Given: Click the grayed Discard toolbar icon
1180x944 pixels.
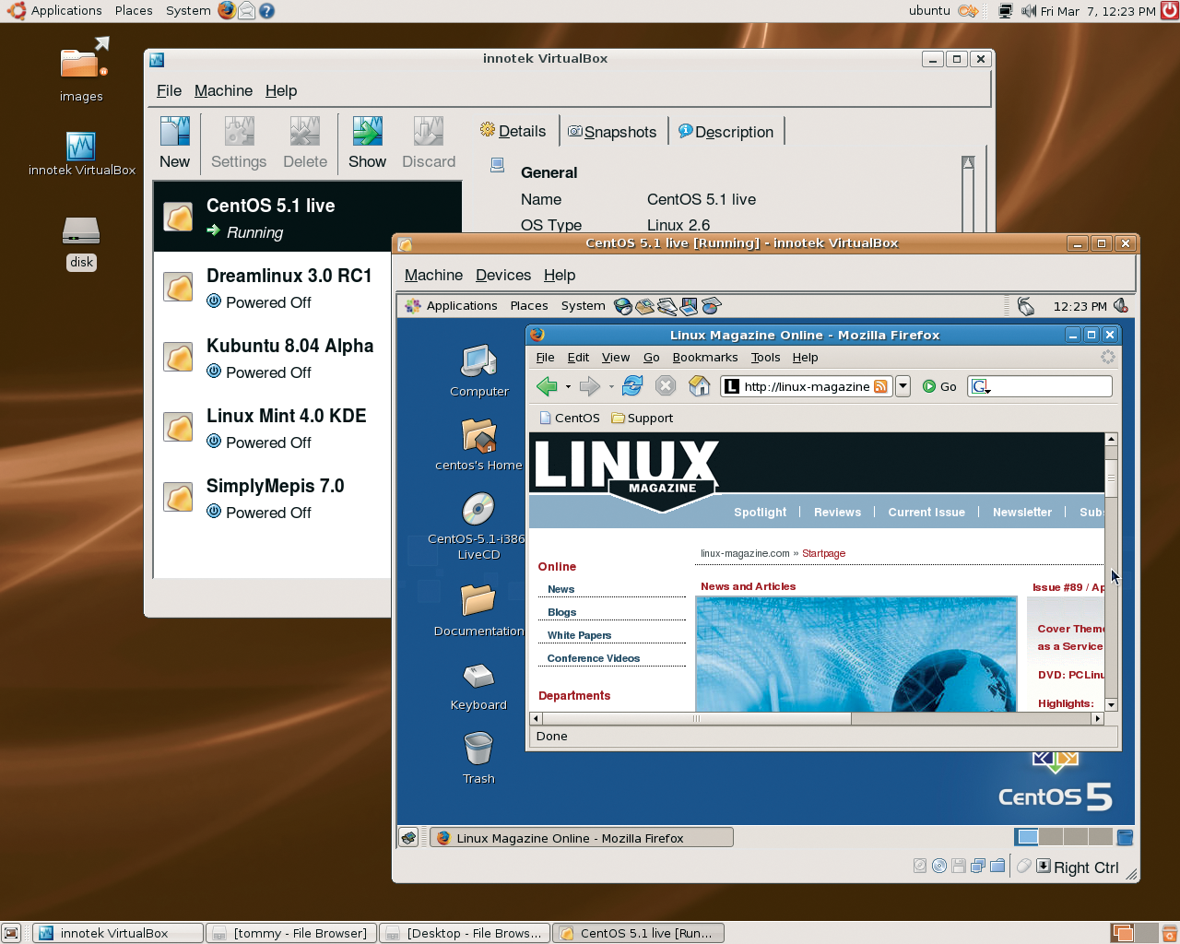Looking at the screenshot, I should pyautogui.click(x=429, y=131).
